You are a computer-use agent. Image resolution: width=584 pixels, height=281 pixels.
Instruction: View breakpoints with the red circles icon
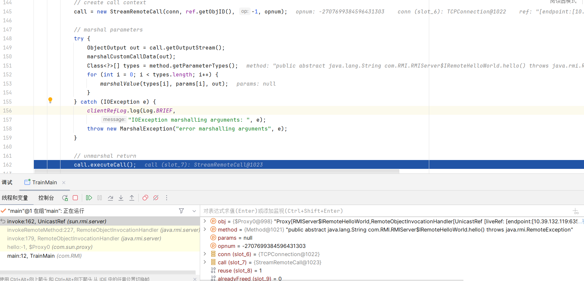(x=145, y=198)
